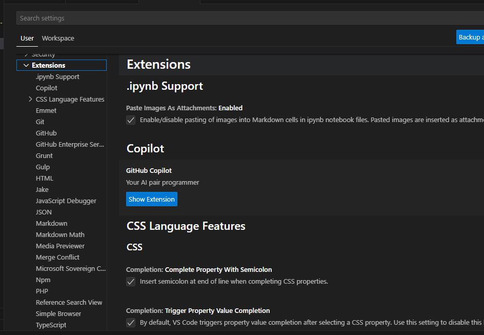Open HTML settings category

click(45, 178)
